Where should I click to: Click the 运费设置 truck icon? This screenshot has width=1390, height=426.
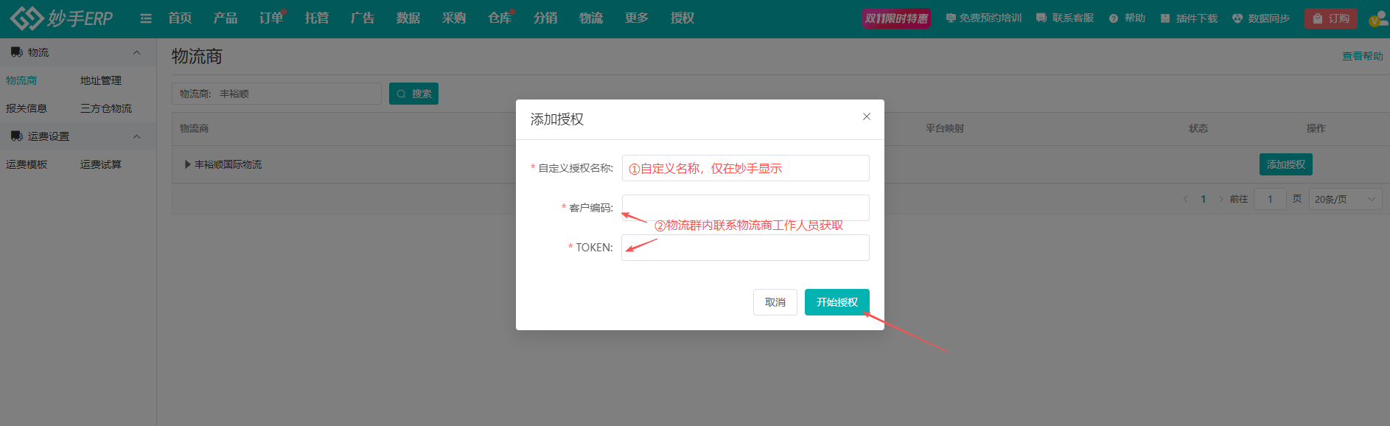pyautogui.click(x=17, y=136)
